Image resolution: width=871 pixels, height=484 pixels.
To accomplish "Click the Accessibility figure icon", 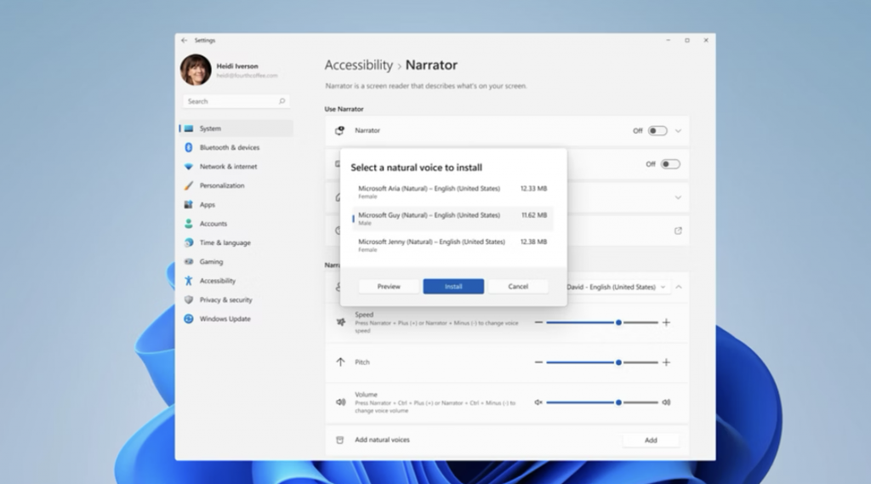I will (x=189, y=281).
